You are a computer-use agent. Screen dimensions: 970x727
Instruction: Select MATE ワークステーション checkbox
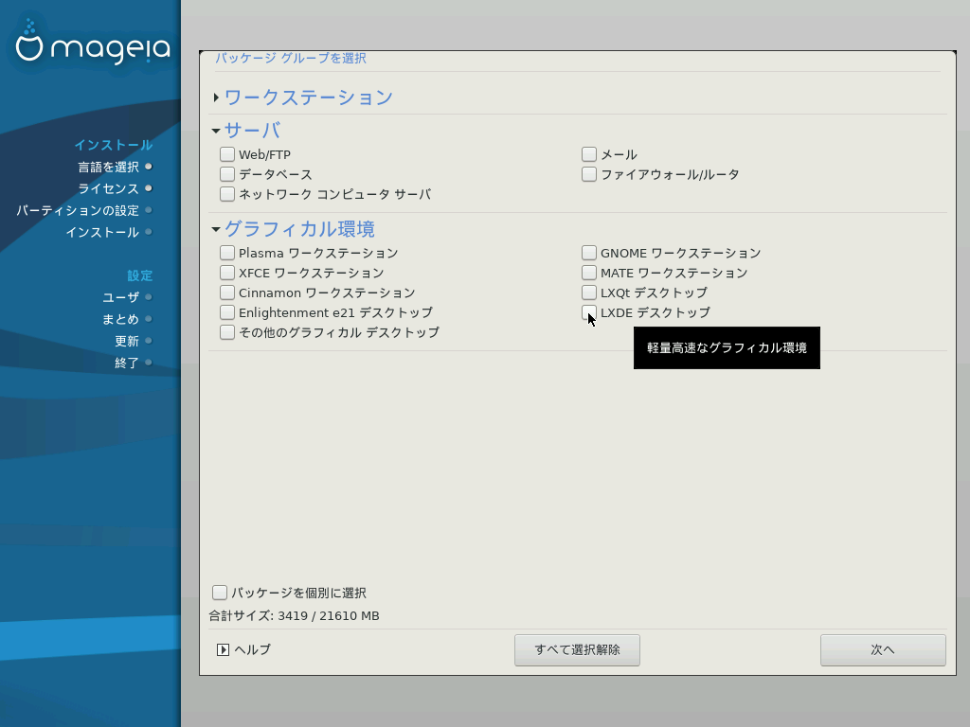pos(589,273)
